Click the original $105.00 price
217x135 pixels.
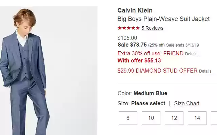point(127,38)
